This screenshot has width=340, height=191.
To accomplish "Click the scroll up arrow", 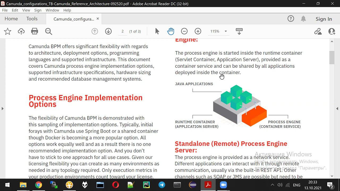I will [x=332, y=41].
